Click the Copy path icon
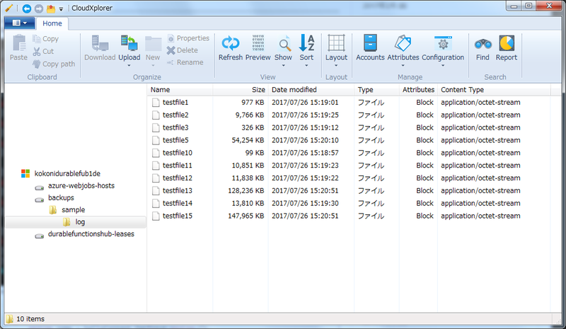 [37, 64]
